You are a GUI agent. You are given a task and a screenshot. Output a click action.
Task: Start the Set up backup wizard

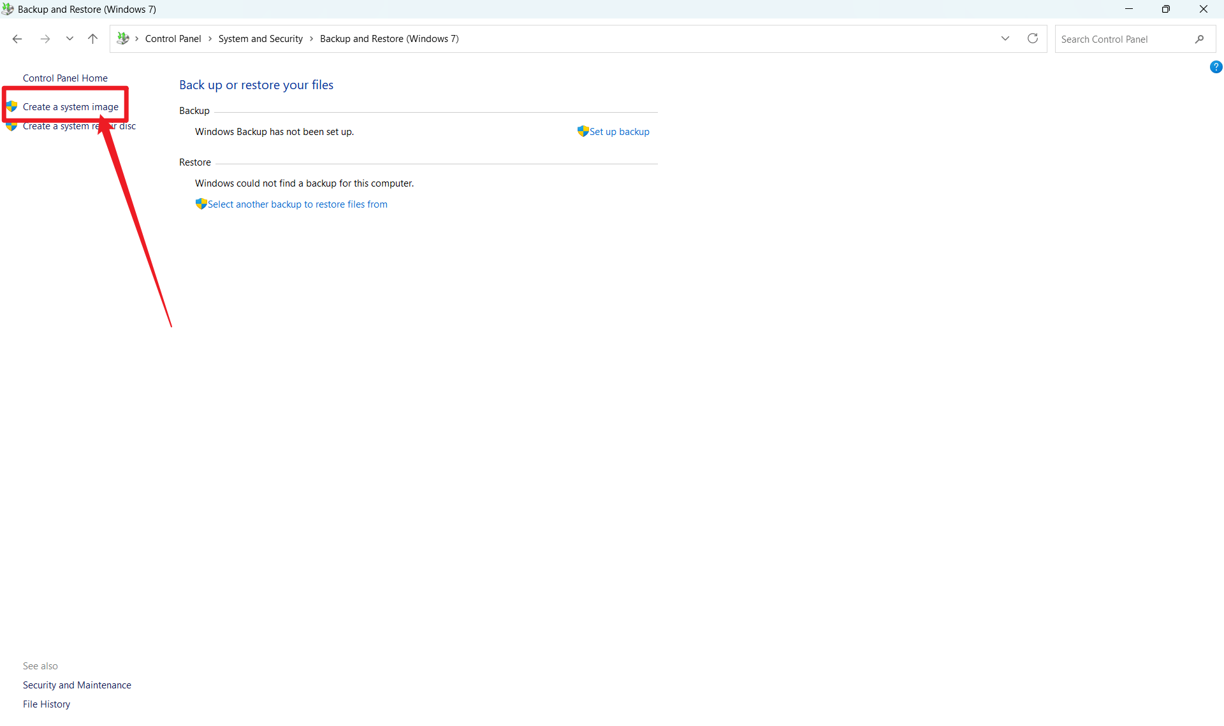coord(619,132)
